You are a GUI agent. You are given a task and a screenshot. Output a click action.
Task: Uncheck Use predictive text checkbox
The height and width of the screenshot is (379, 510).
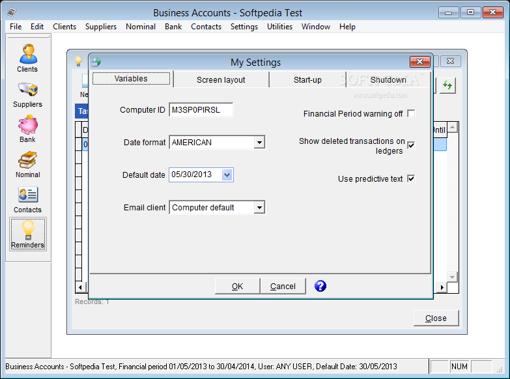tap(411, 178)
